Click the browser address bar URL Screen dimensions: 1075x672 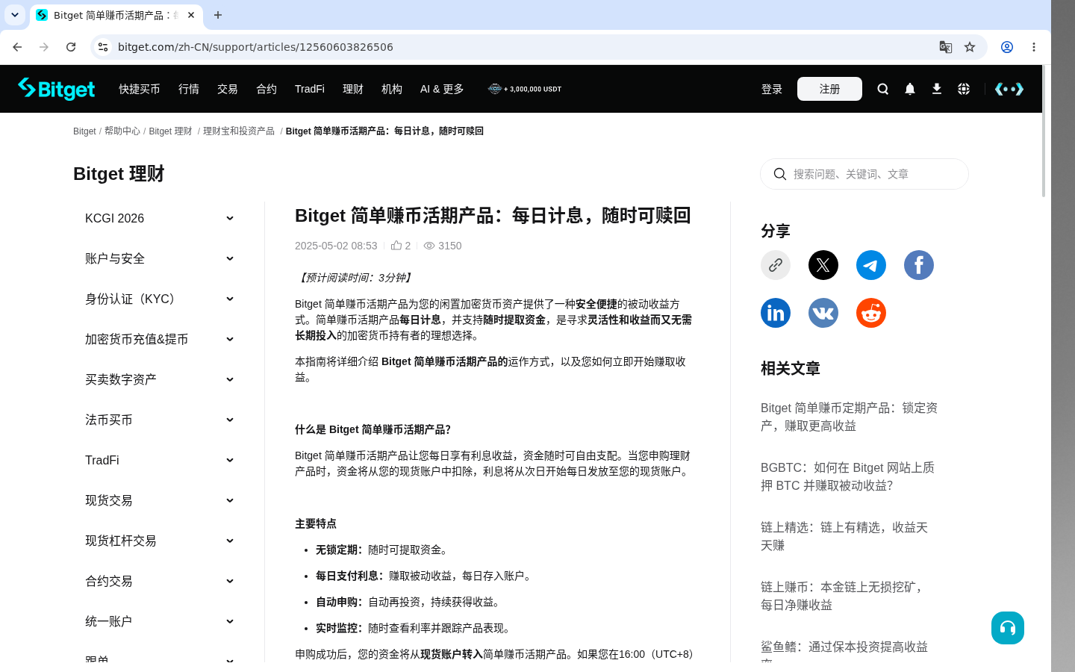[x=255, y=47]
